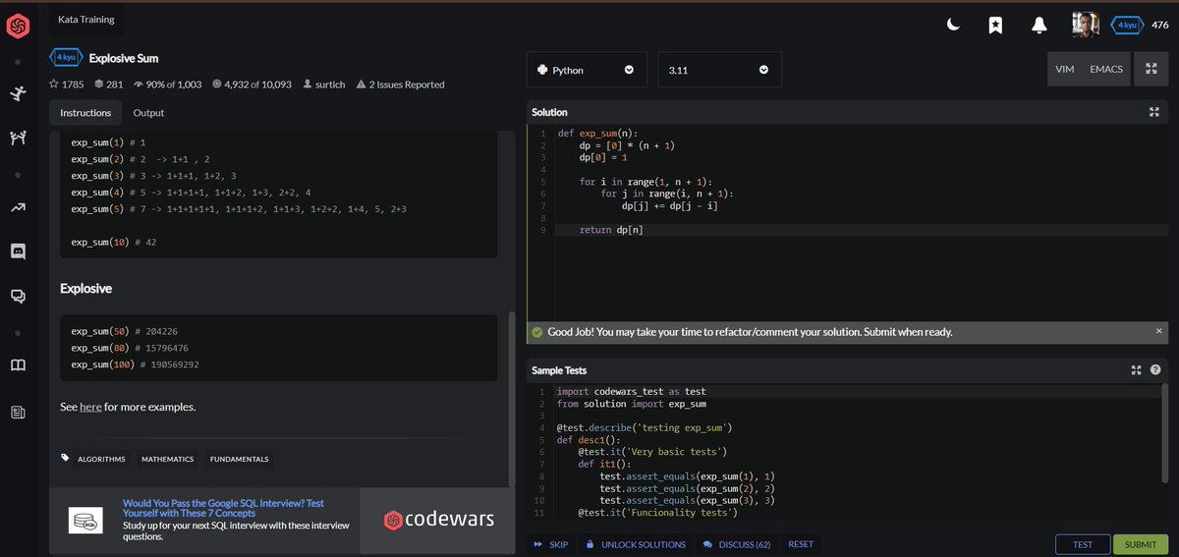This screenshot has height=557, width=1179.
Task: Expand the Sample Tests panel
Action: click(1137, 370)
